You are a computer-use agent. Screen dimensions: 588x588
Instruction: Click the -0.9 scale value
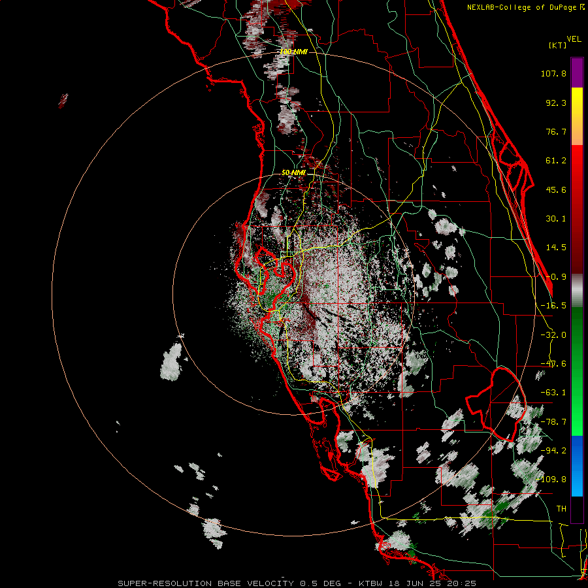[x=556, y=277]
